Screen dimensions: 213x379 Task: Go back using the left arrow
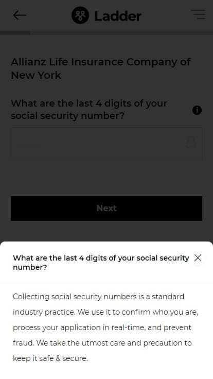(x=20, y=15)
